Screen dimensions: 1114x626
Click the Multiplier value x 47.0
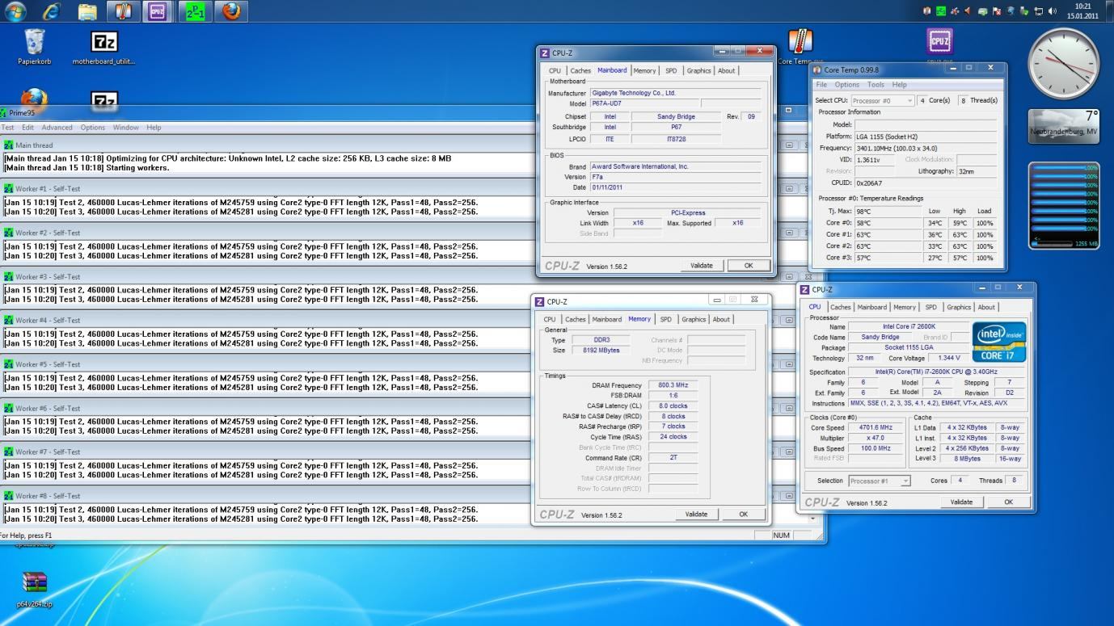click(x=875, y=439)
